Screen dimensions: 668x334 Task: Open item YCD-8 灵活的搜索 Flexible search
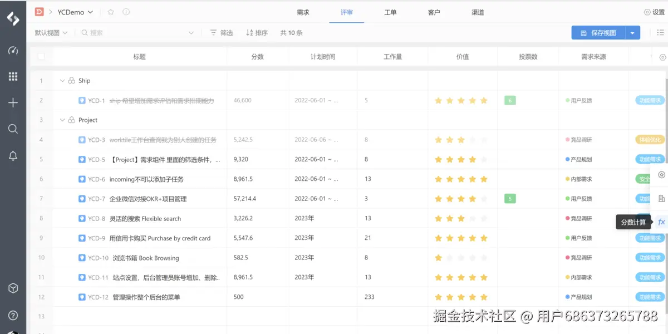pos(145,219)
